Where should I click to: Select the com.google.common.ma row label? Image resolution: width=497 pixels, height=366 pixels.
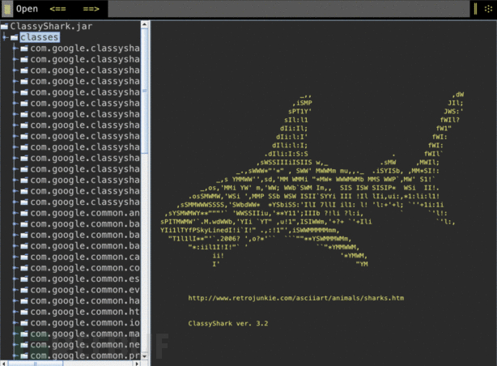click(85, 334)
